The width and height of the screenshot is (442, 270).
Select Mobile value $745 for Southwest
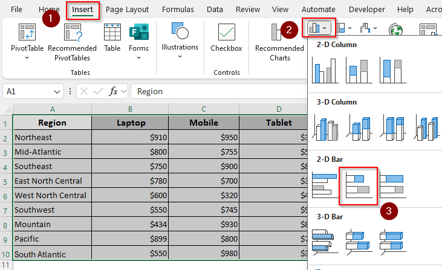coord(204,210)
